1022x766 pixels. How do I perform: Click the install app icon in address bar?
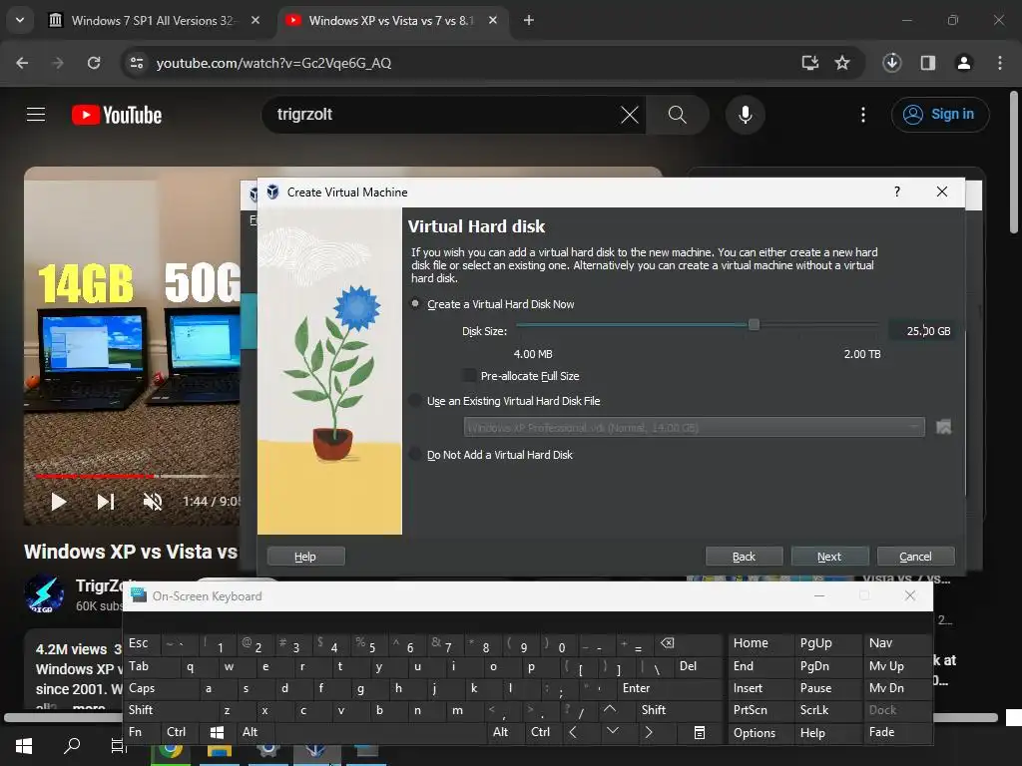point(809,63)
